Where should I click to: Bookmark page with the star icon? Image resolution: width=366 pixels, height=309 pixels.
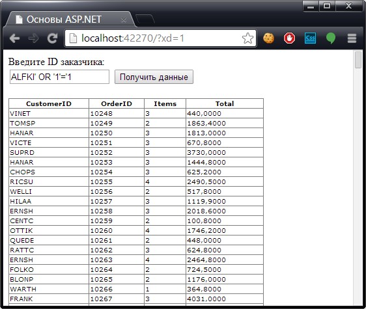click(x=247, y=38)
